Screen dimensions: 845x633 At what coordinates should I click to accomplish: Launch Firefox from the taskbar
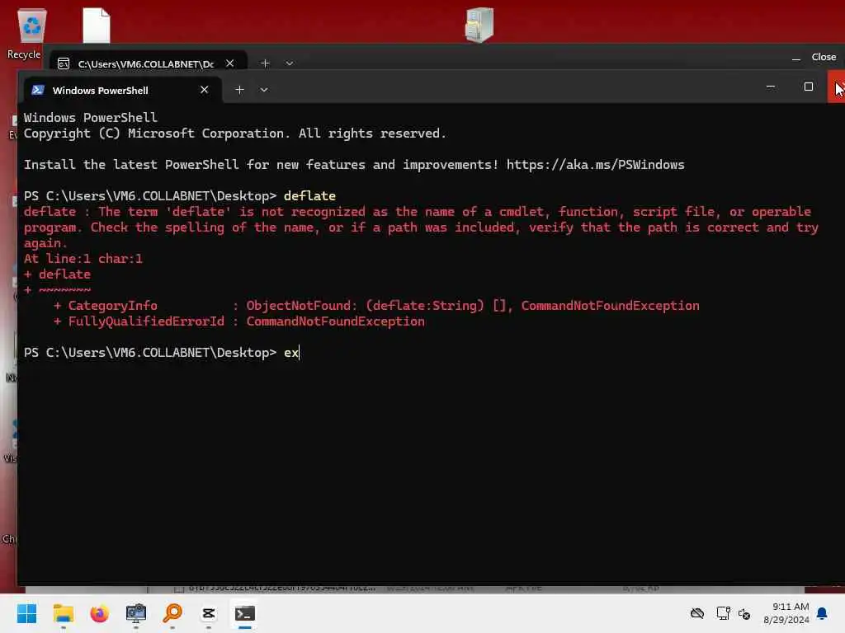click(x=99, y=613)
